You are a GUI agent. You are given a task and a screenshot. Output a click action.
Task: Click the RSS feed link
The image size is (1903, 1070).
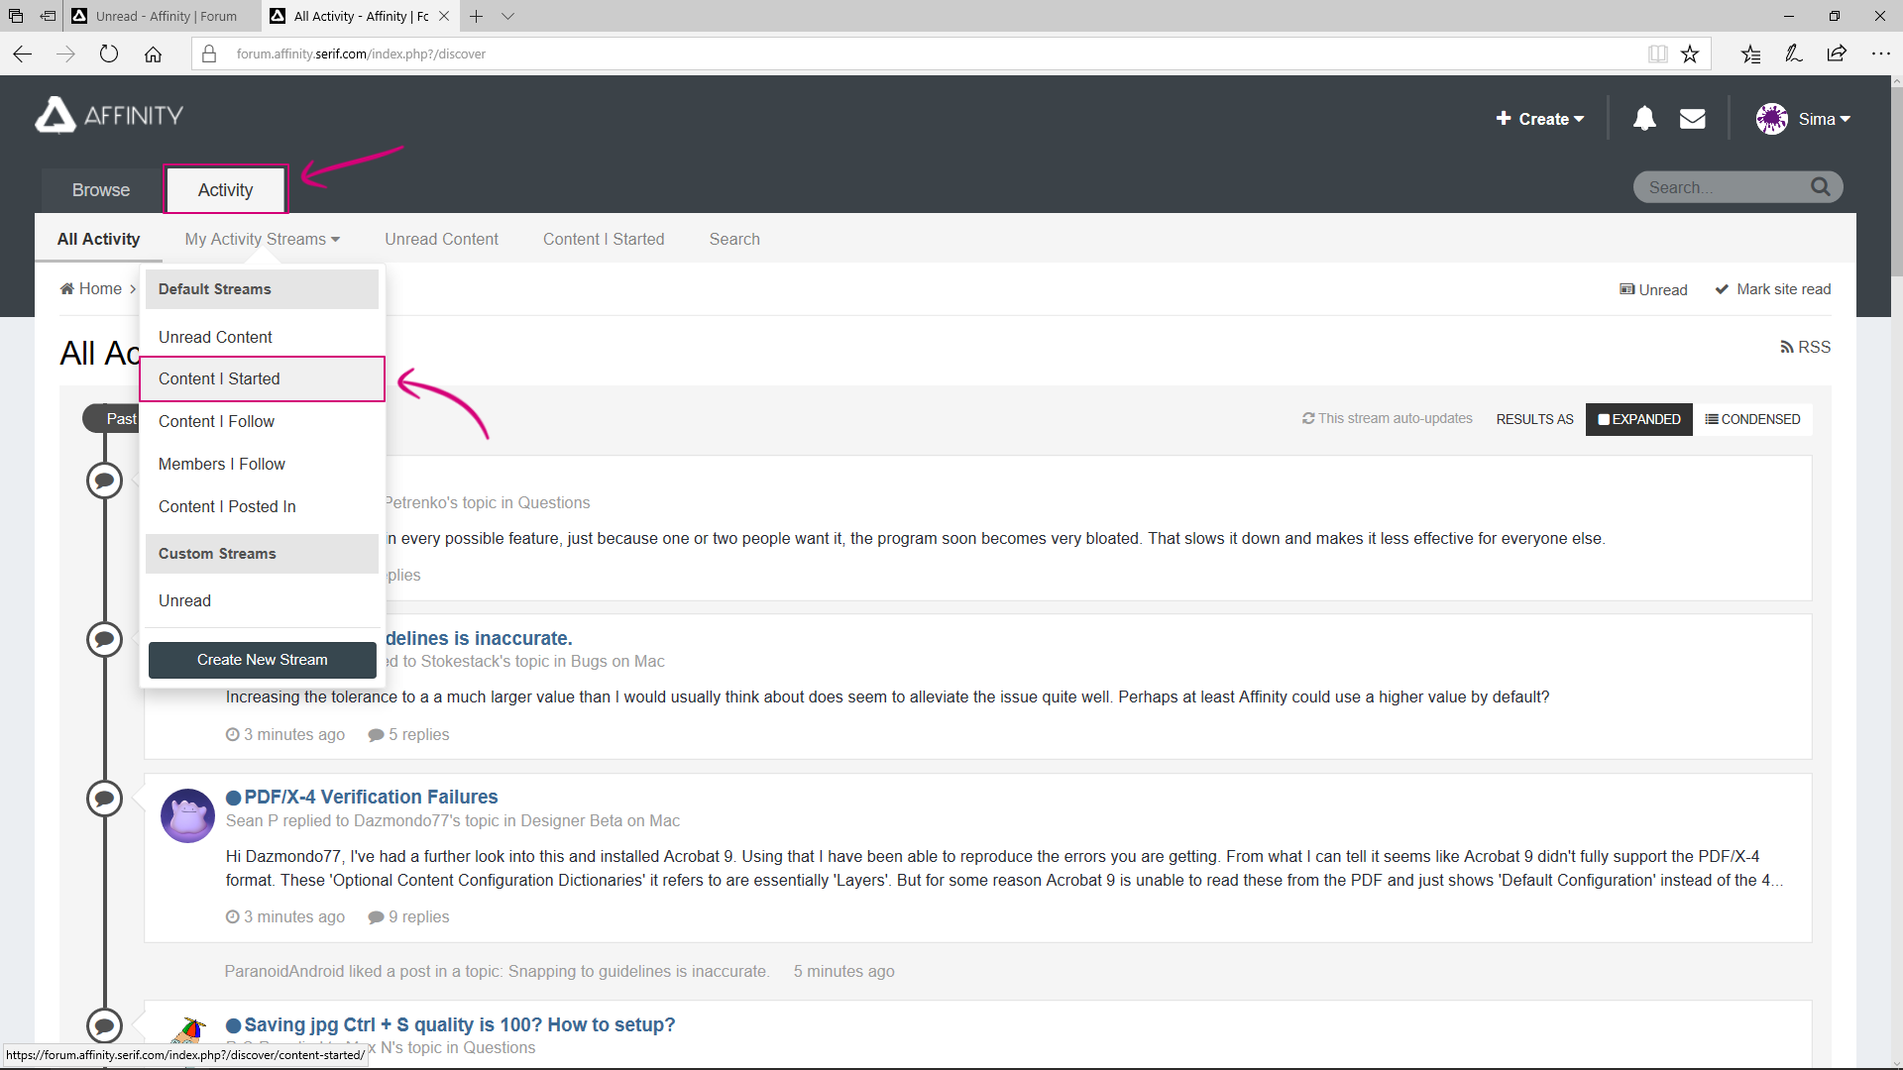pyautogui.click(x=1806, y=347)
